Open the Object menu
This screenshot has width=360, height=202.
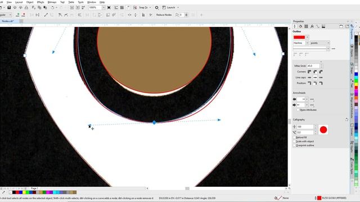[x=30, y=2]
